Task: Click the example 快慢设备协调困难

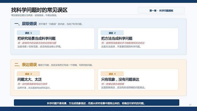Action: point(113,84)
